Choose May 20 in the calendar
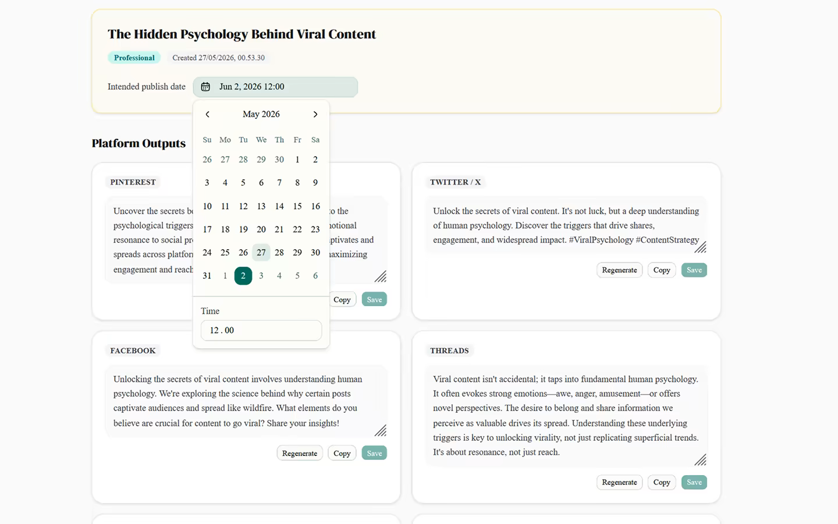 (x=261, y=229)
